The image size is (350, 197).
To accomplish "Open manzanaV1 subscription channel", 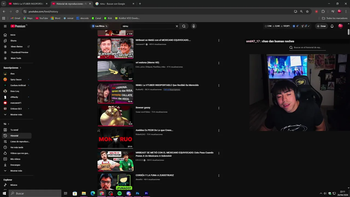I will pos(16,103).
